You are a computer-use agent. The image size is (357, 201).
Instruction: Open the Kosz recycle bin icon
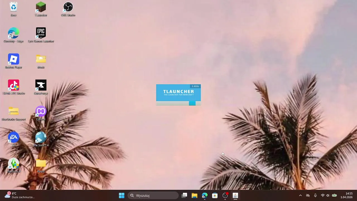[x=13, y=9]
